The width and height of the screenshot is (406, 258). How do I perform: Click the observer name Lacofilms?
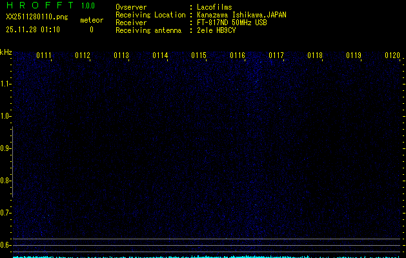tap(215, 8)
